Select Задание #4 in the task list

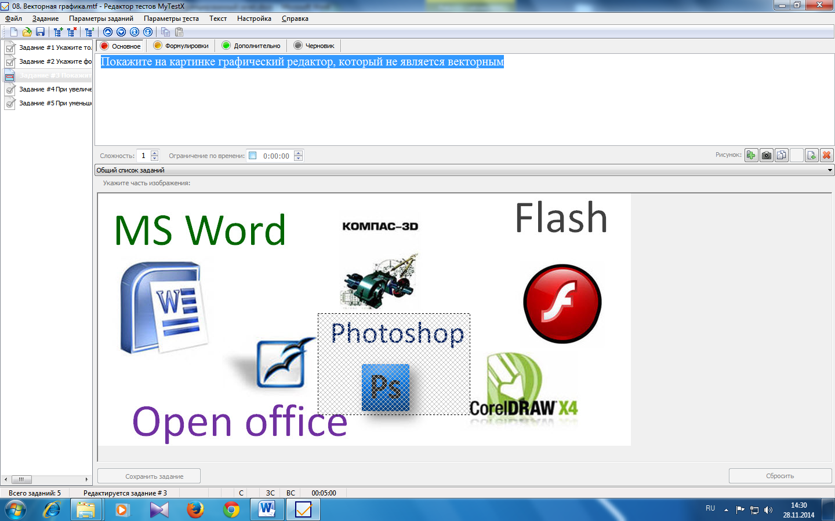coord(48,89)
